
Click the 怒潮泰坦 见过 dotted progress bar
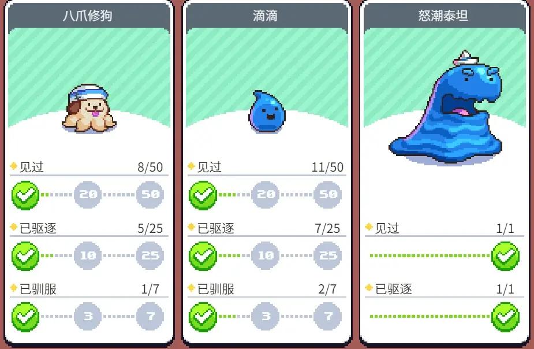tap(430, 255)
